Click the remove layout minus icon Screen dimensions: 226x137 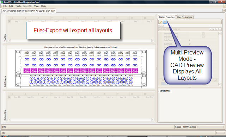[216, 29]
